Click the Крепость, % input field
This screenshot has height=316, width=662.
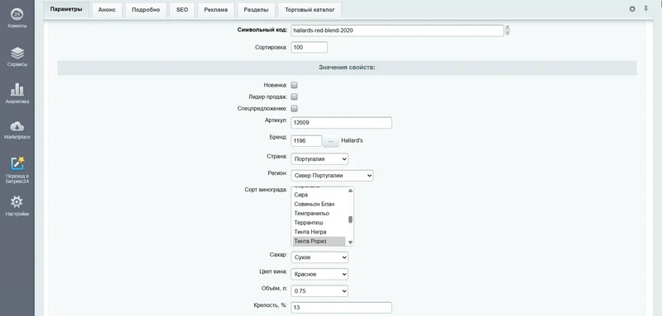click(341, 308)
